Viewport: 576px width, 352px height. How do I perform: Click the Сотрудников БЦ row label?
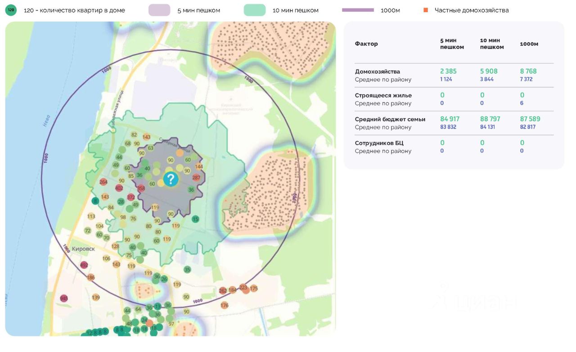point(379,143)
